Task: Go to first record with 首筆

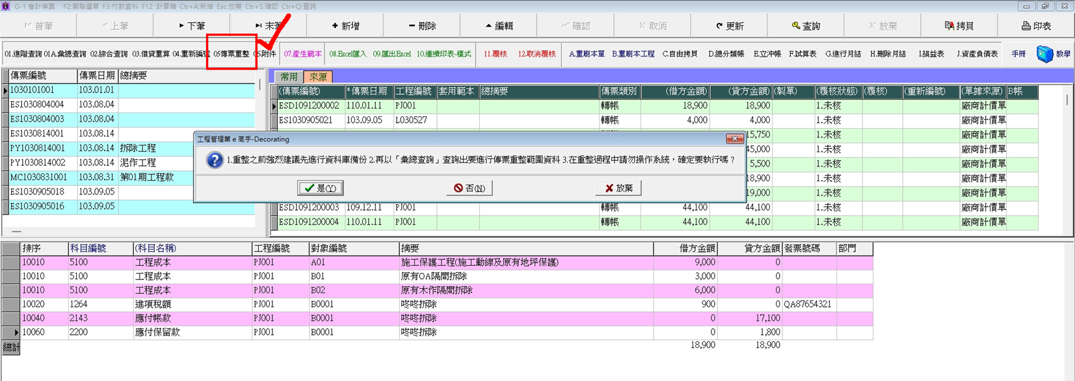Action: [x=38, y=26]
